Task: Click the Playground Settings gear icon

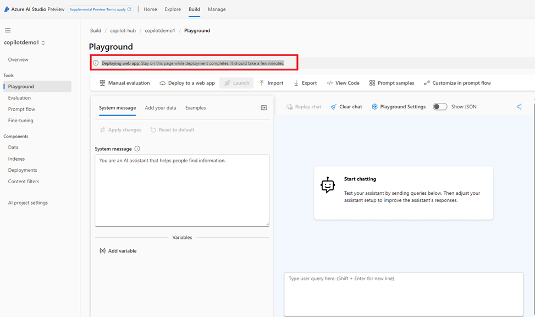Action: click(x=374, y=107)
